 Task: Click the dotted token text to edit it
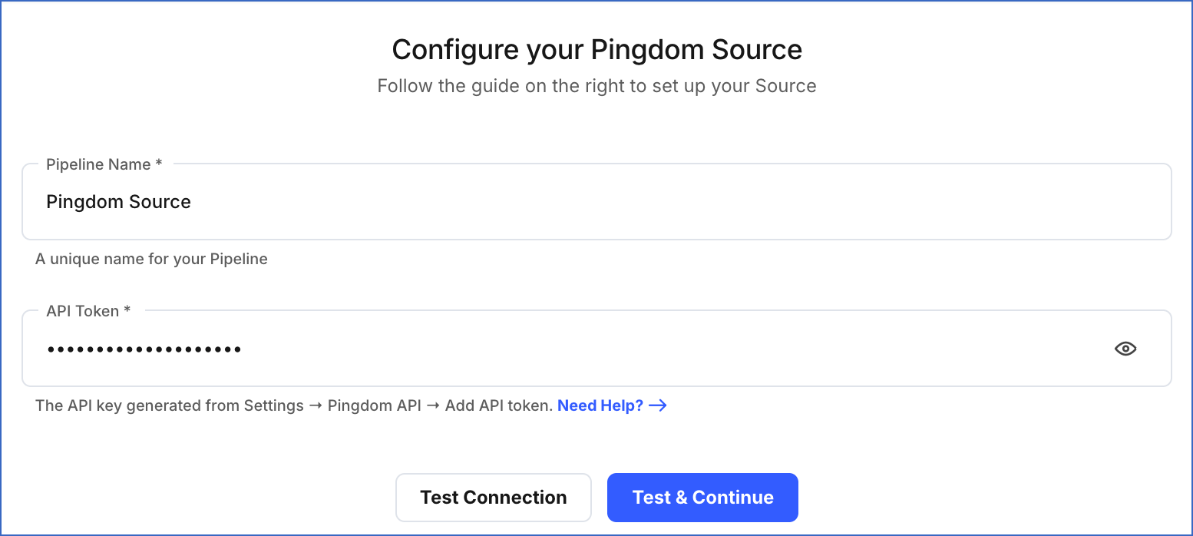pyautogui.click(x=144, y=349)
